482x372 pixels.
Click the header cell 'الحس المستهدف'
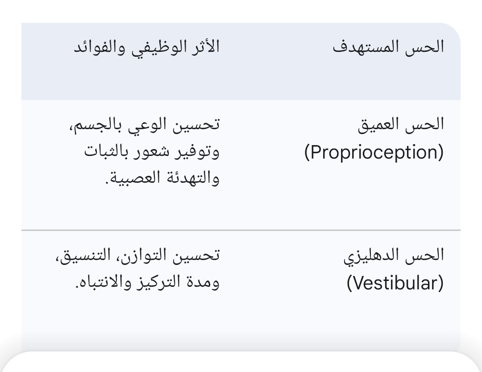click(388, 47)
